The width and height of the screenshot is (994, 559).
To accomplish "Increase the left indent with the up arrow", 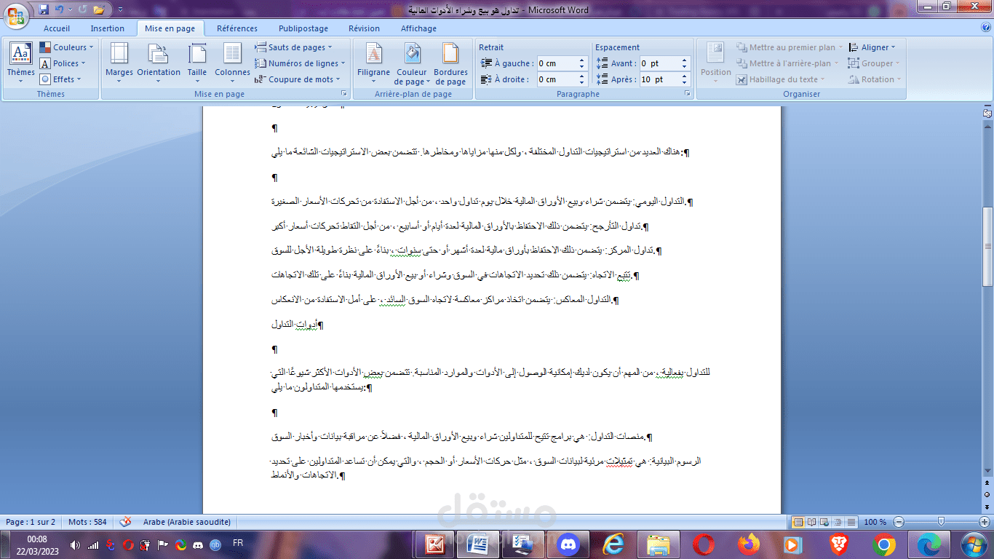I will [x=582, y=60].
